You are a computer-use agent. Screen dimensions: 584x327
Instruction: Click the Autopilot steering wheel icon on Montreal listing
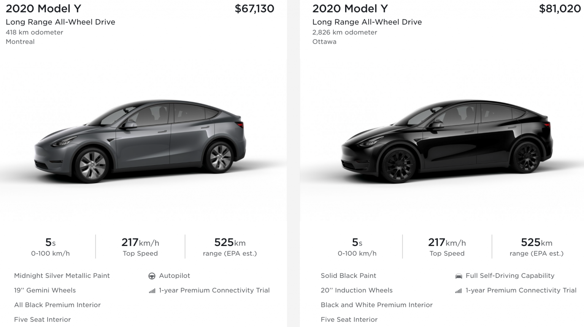(x=152, y=276)
